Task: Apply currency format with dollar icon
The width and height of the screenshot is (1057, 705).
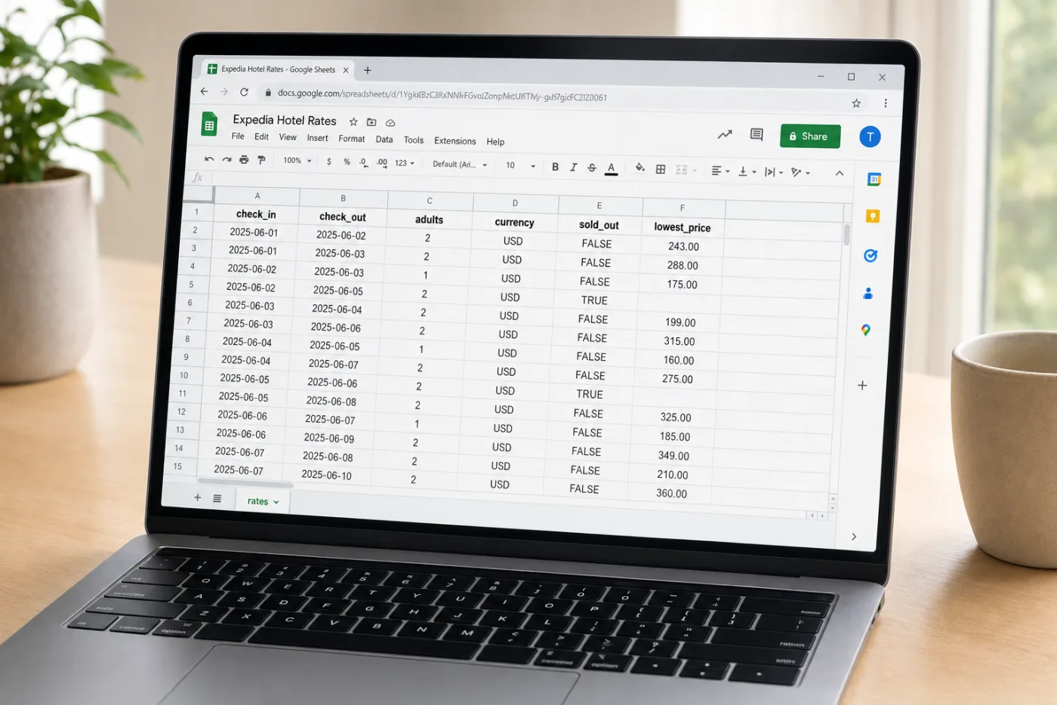Action: pyautogui.click(x=329, y=162)
